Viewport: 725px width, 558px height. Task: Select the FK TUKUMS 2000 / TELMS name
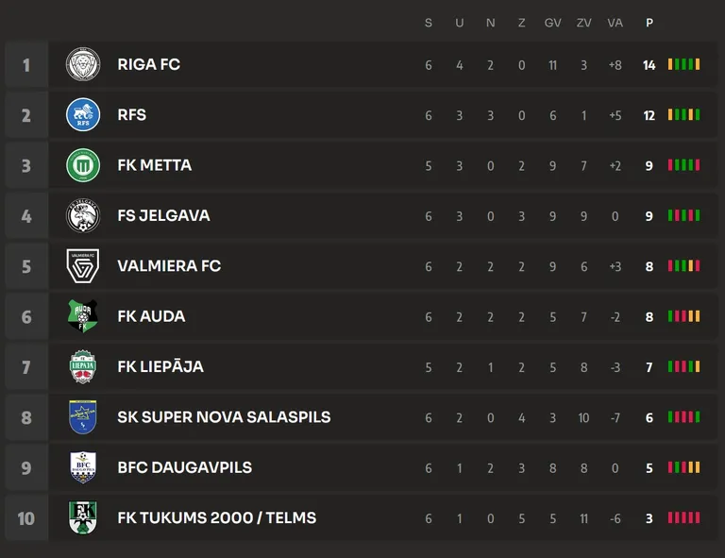tap(217, 517)
